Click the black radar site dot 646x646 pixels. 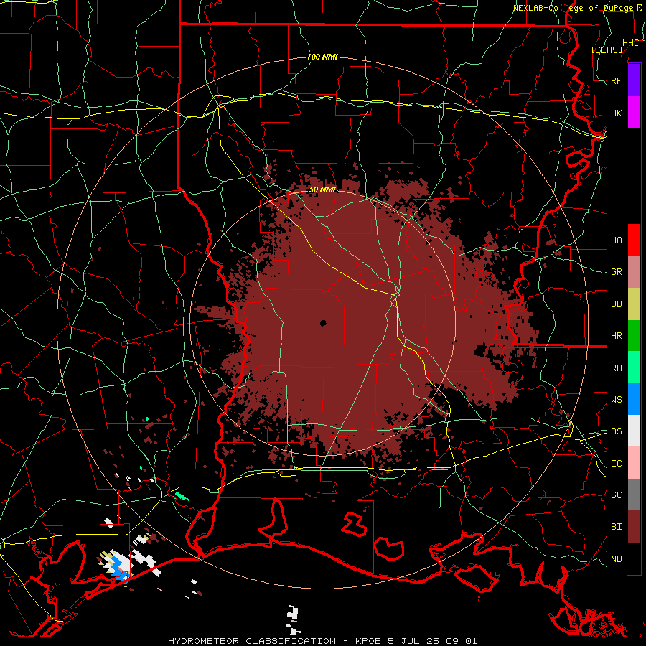point(323,323)
